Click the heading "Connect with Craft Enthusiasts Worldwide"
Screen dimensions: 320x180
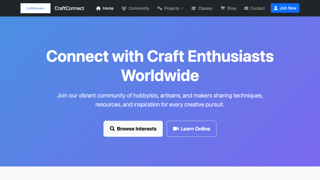pos(160,66)
